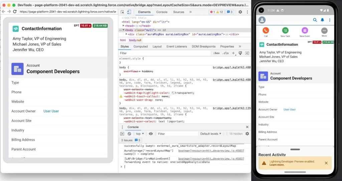Image resolution: width=342 pixels, height=181 pixels.
Task: Dismiss the Lightning Developer Preview banner
Action: pyautogui.click(x=326, y=163)
